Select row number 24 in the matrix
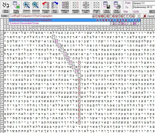Screen dimensions: 155x133 [2, 131]
